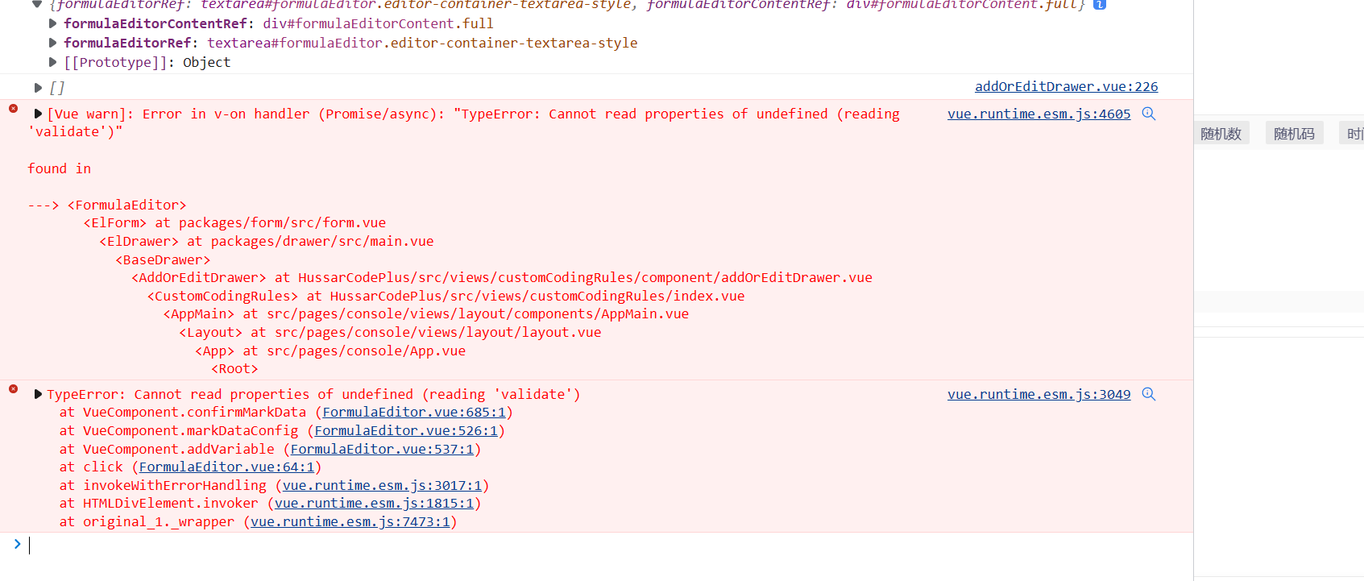Open FormulaEditor.vue:64:1 stack link

click(x=226, y=467)
